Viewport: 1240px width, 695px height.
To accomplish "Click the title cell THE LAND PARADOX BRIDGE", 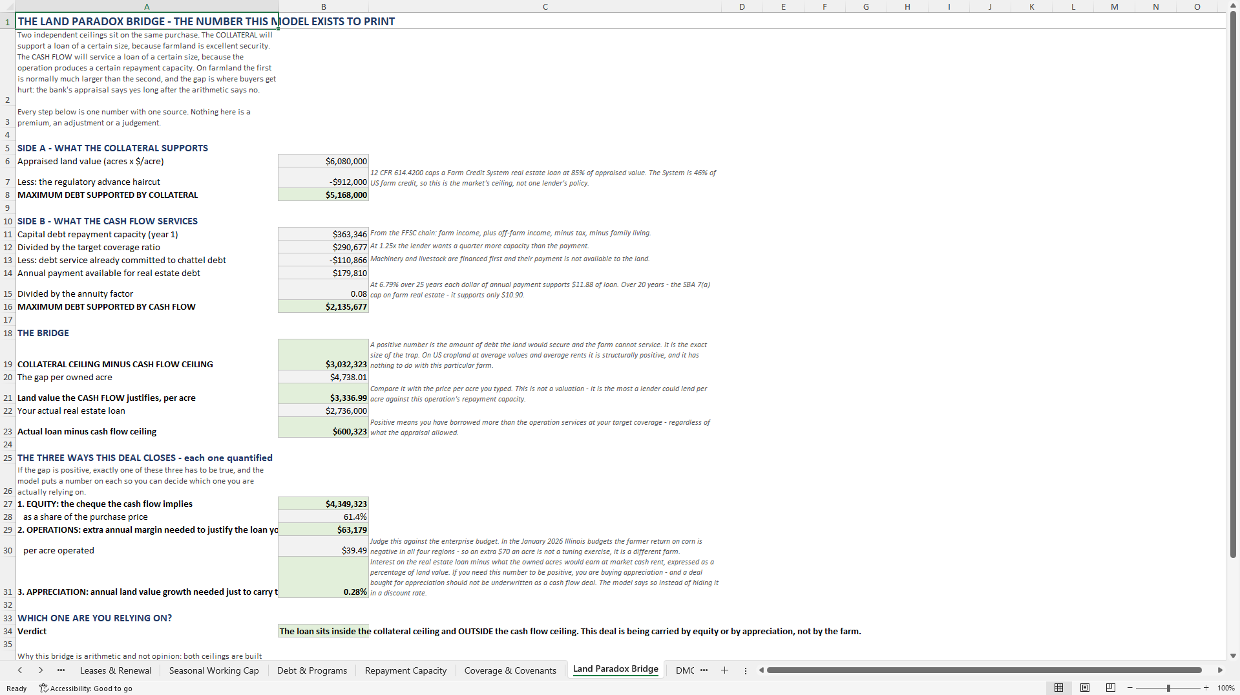I will 147,21.
